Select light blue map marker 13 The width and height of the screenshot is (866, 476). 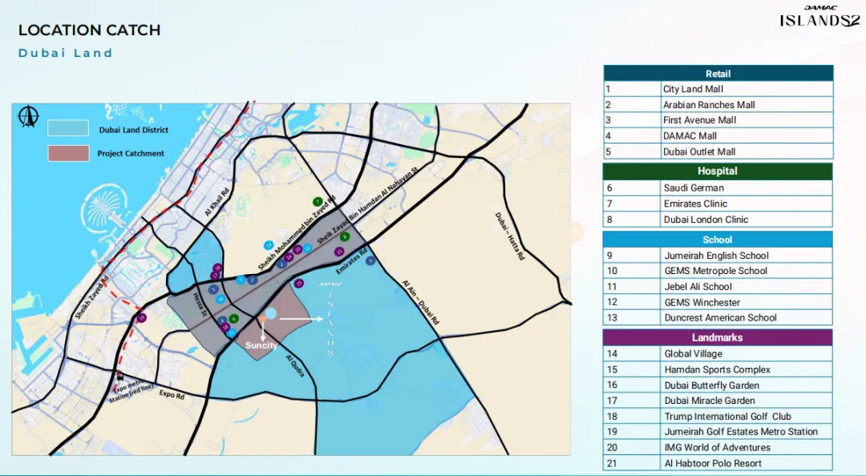(269, 245)
